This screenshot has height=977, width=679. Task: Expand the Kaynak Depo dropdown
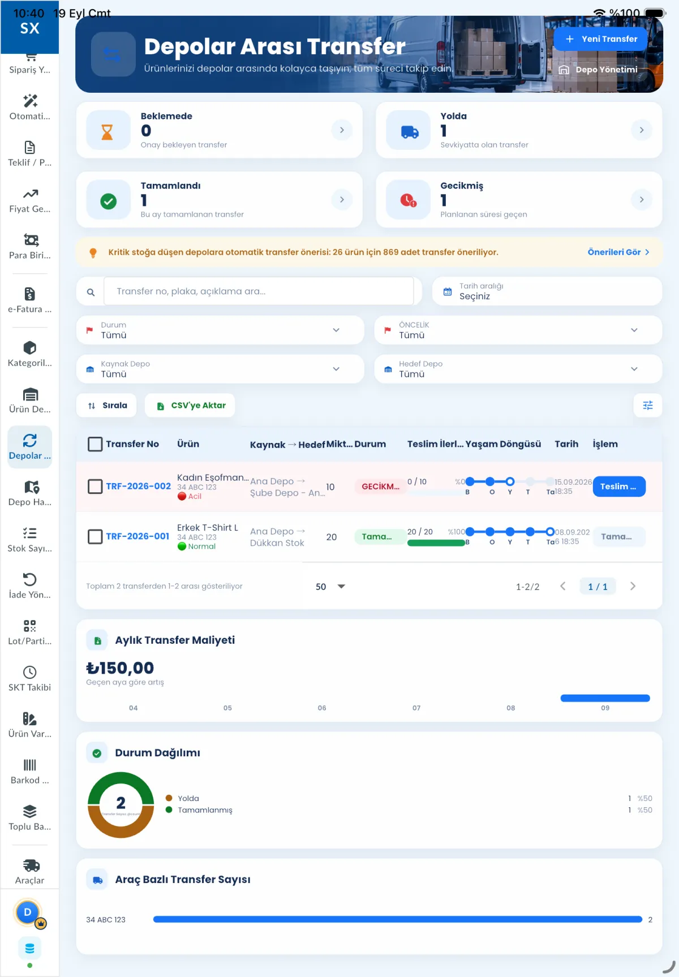220,369
